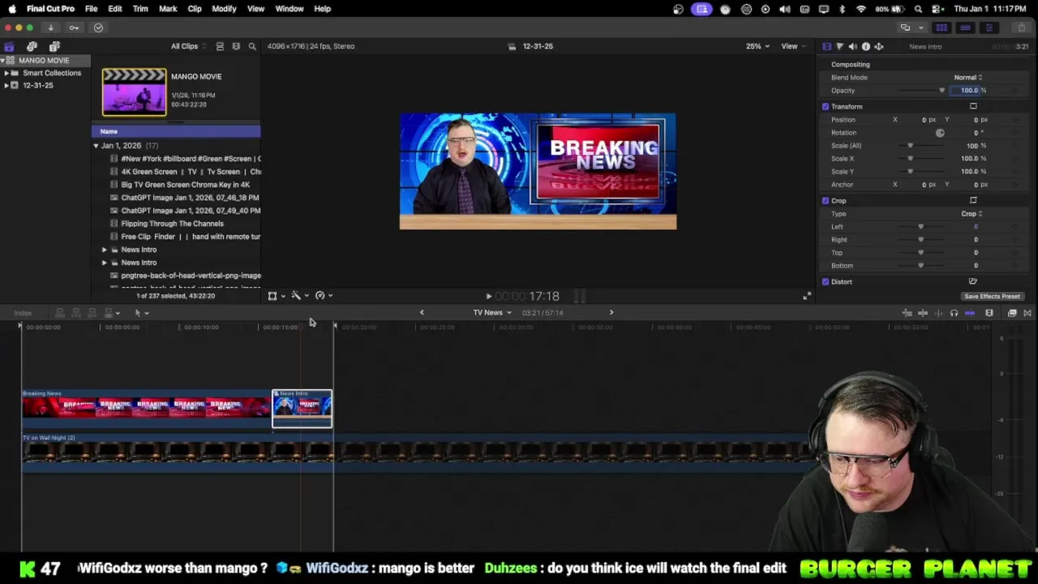
Task: Adjust the Crop Left slider
Action: [x=920, y=226]
